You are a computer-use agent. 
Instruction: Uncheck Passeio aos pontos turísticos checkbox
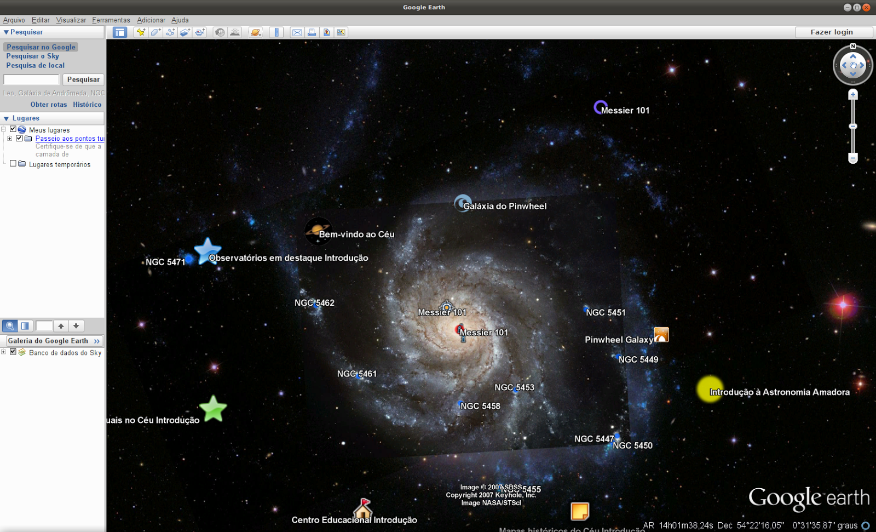20,138
